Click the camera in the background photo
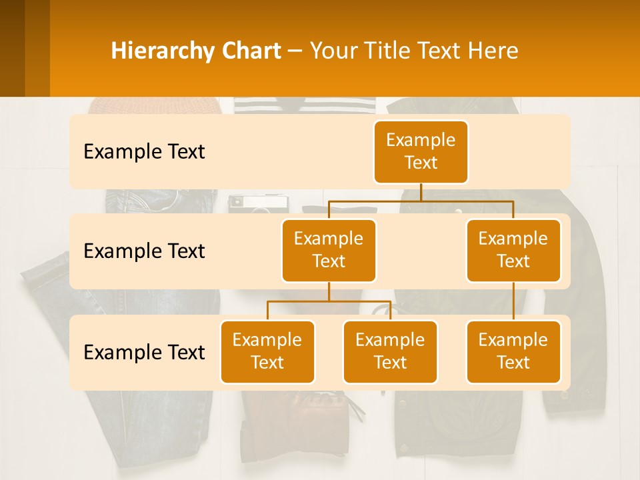Screen dimensions: 640x480 click(x=258, y=203)
